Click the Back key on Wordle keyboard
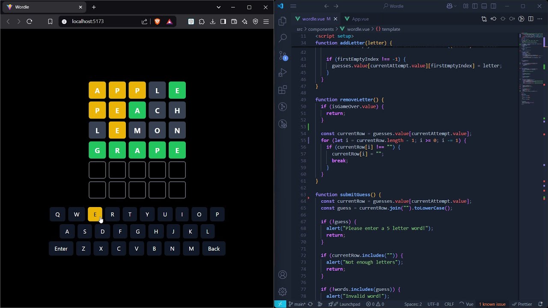548x308 pixels. click(x=214, y=249)
